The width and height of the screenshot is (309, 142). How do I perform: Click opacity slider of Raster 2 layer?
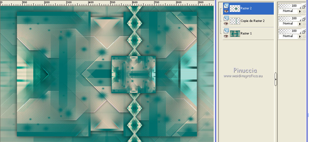[x=290, y=6]
